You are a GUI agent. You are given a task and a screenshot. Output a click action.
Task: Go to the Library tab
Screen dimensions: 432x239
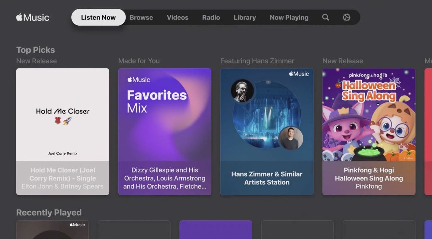245,17
